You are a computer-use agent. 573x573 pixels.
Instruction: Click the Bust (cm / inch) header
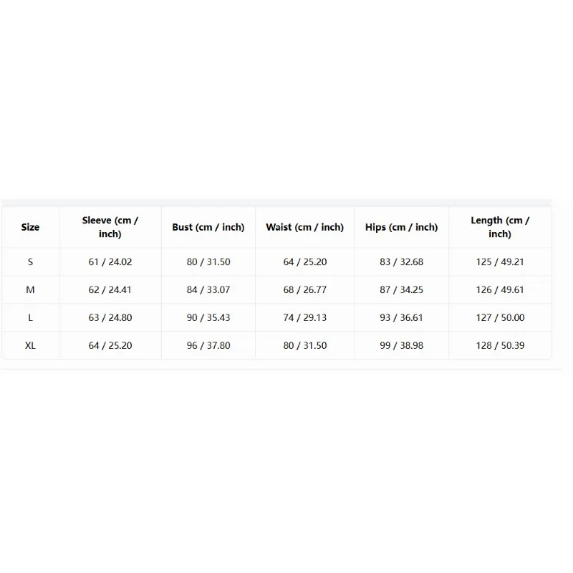coord(208,227)
